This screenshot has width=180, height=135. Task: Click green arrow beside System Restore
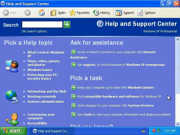pyautogui.click(x=74, y=105)
